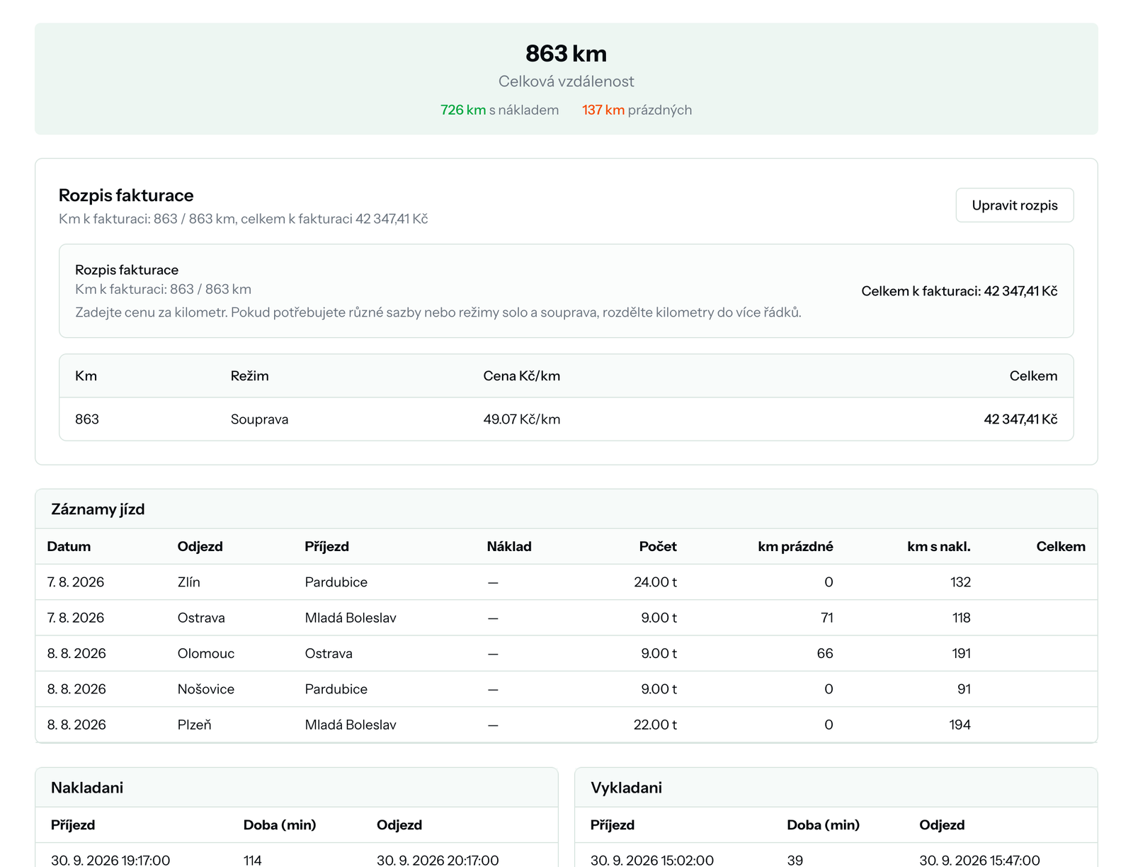Select the Zlín departure cell
The height and width of the screenshot is (867, 1133).
click(x=189, y=582)
